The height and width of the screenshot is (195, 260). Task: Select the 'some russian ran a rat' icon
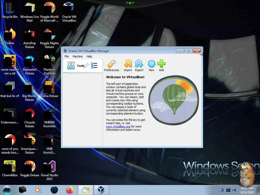tap(10, 65)
